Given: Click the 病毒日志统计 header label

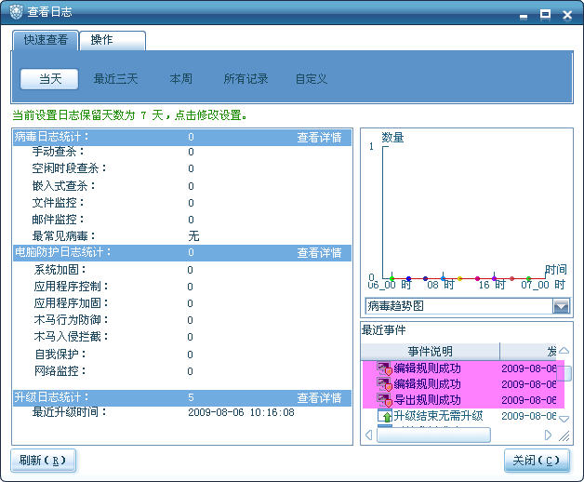Looking at the screenshot, I should (x=51, y=137).
